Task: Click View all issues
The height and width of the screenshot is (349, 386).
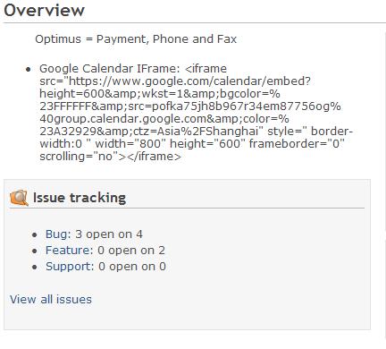Action: click(x=51, y=299)
